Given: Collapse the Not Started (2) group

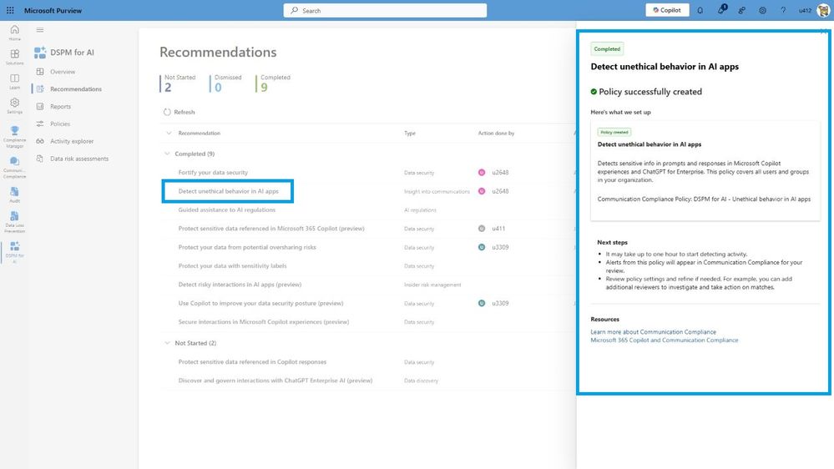Looking at the screenshot, I should [x=167, y=343].
